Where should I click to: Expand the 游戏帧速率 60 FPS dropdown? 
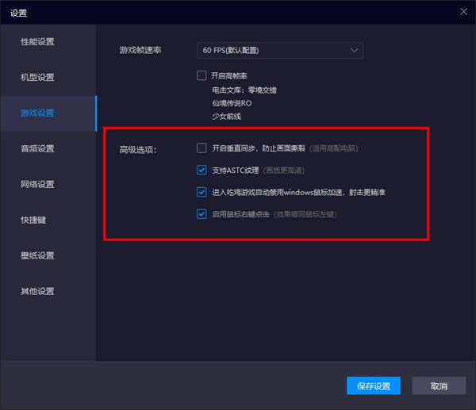point(280,51)
